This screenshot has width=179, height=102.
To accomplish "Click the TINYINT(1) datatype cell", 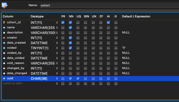I will pyautogui.click(x=40, y=48).
